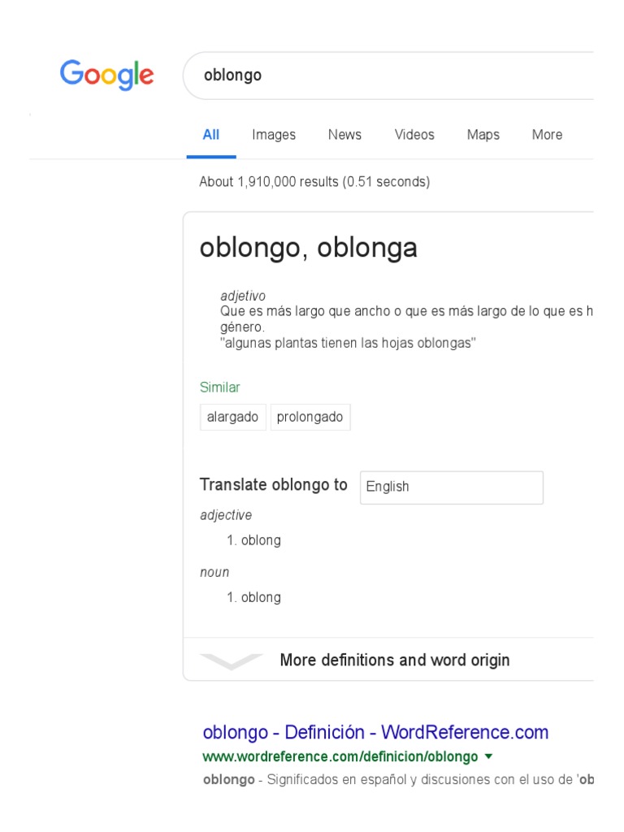
Task: Open the English translation language dropdown
Action: click(x=451, y=487)
